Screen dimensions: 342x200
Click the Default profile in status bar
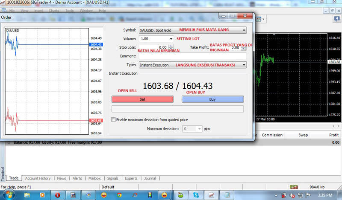click(x=108, y=187)
